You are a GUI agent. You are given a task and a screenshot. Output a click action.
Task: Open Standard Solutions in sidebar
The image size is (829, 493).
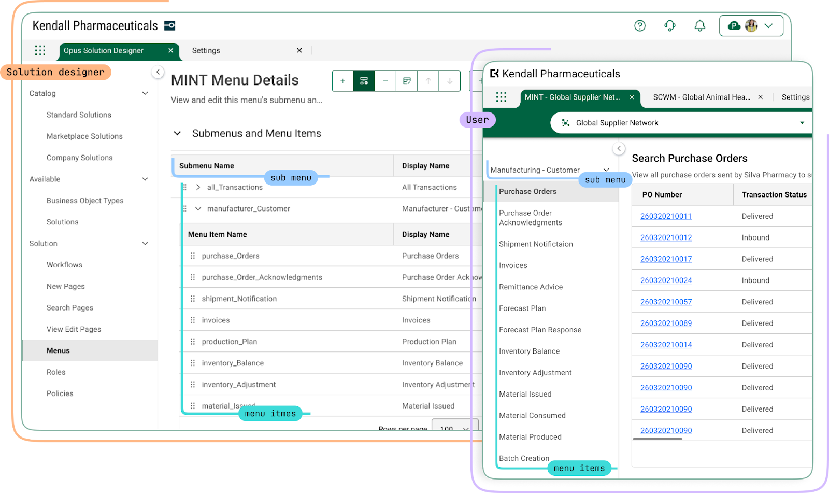(79, 115)
